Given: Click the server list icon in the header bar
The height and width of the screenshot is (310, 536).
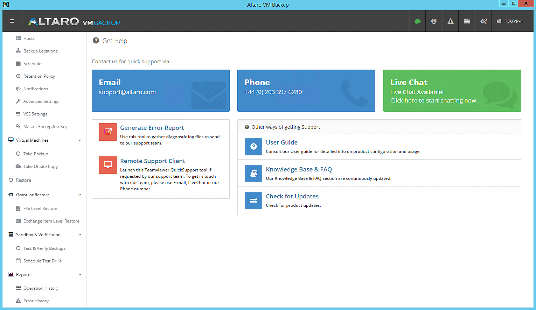Looking at the screenshot, I should (467, 21).
